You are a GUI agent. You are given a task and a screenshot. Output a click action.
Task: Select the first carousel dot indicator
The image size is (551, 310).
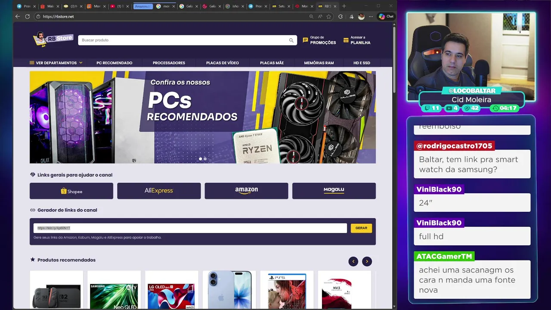tap(200, 159)
